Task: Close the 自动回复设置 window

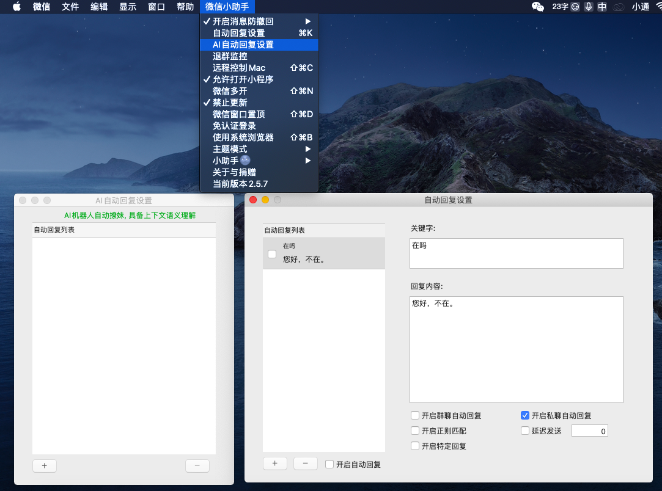Action: (x=253, y=200)
